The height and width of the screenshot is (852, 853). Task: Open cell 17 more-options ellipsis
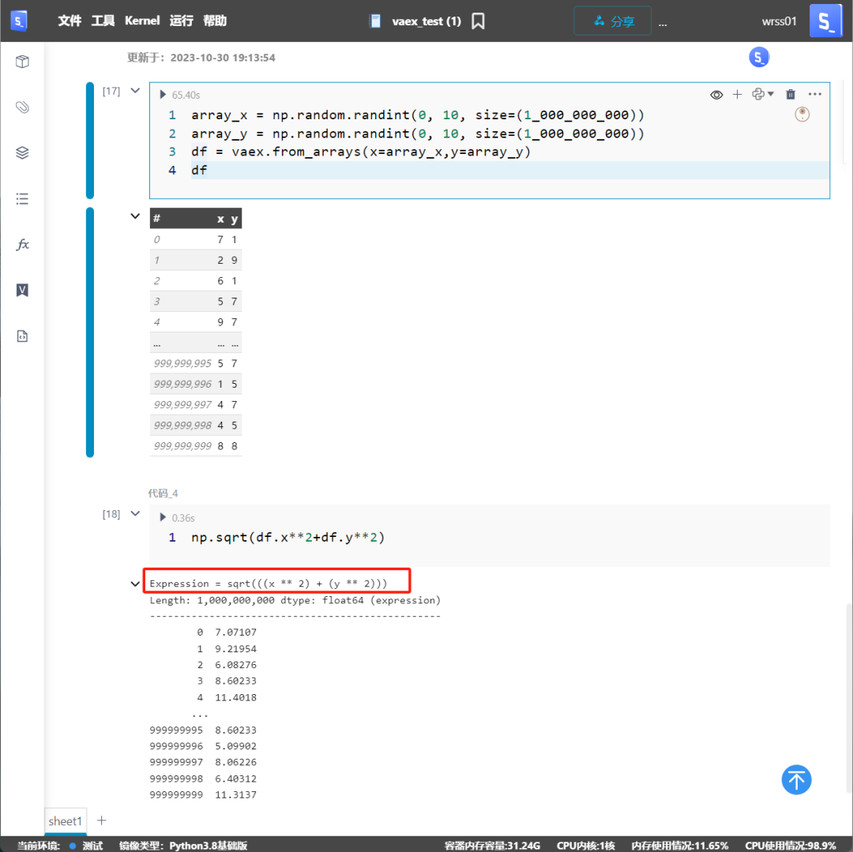pyautogui.click(x=815, y=94)
